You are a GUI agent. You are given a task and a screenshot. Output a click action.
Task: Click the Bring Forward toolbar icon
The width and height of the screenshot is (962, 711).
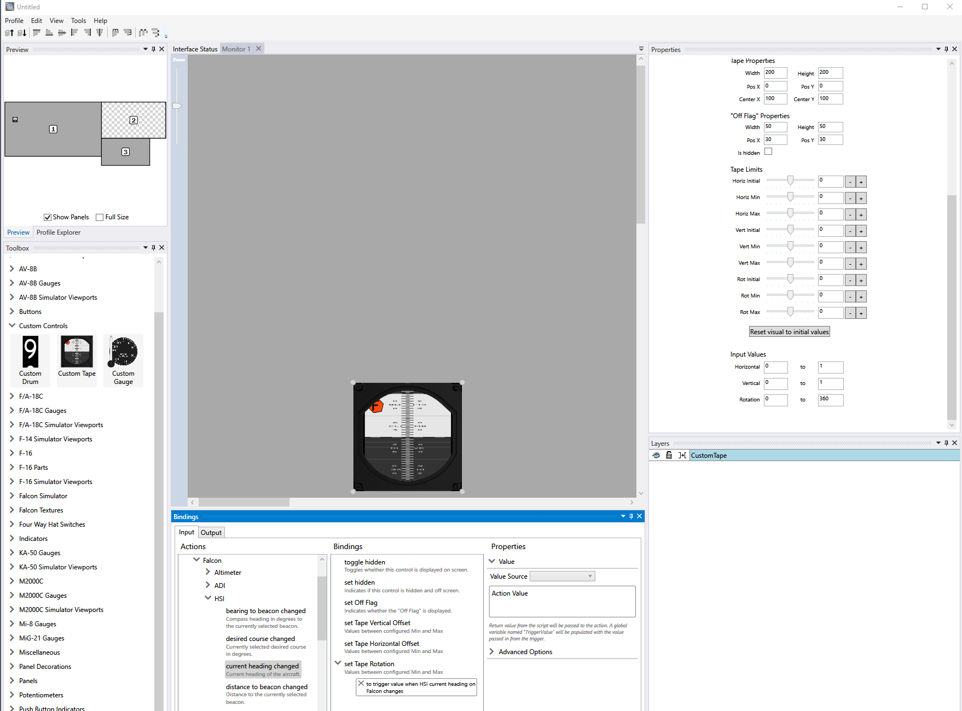(9, 33)
